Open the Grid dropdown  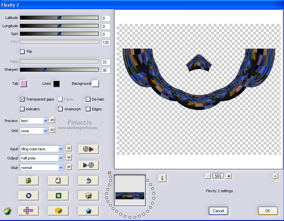34,131
